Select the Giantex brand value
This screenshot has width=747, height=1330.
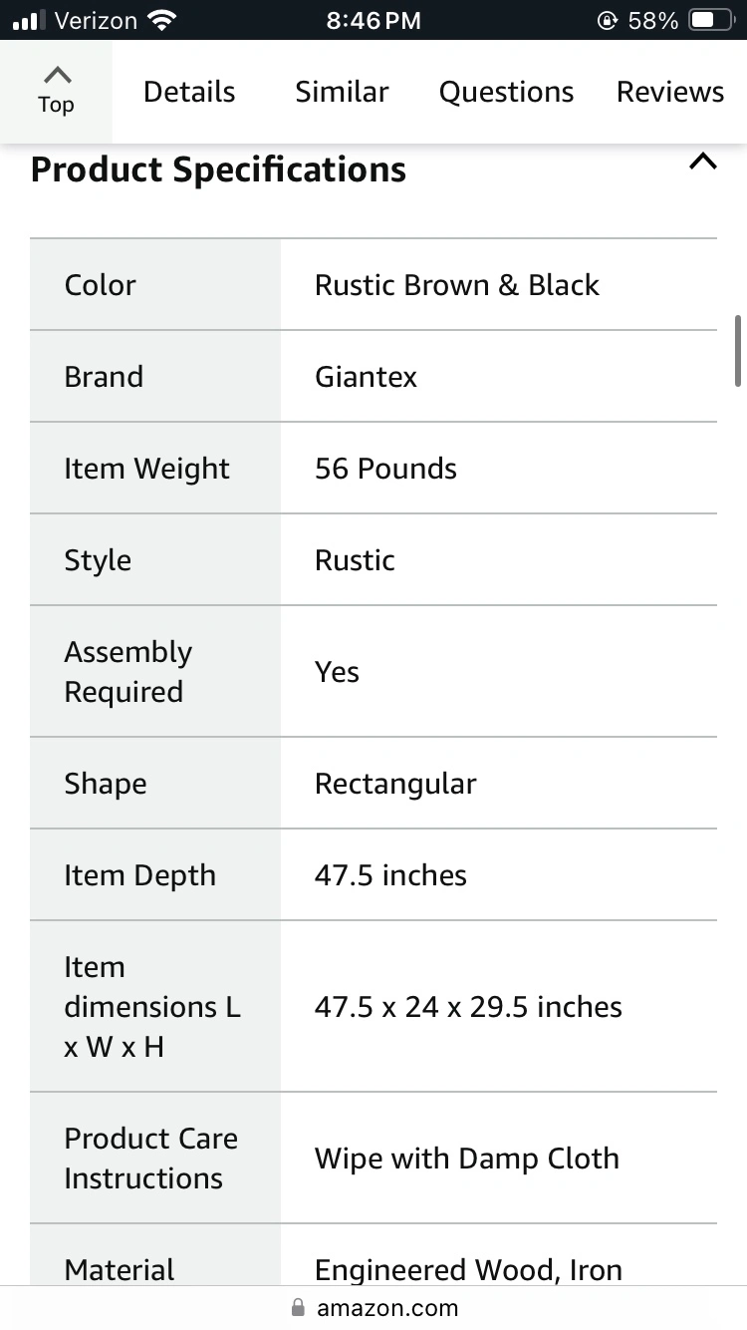tap(366, 377)
